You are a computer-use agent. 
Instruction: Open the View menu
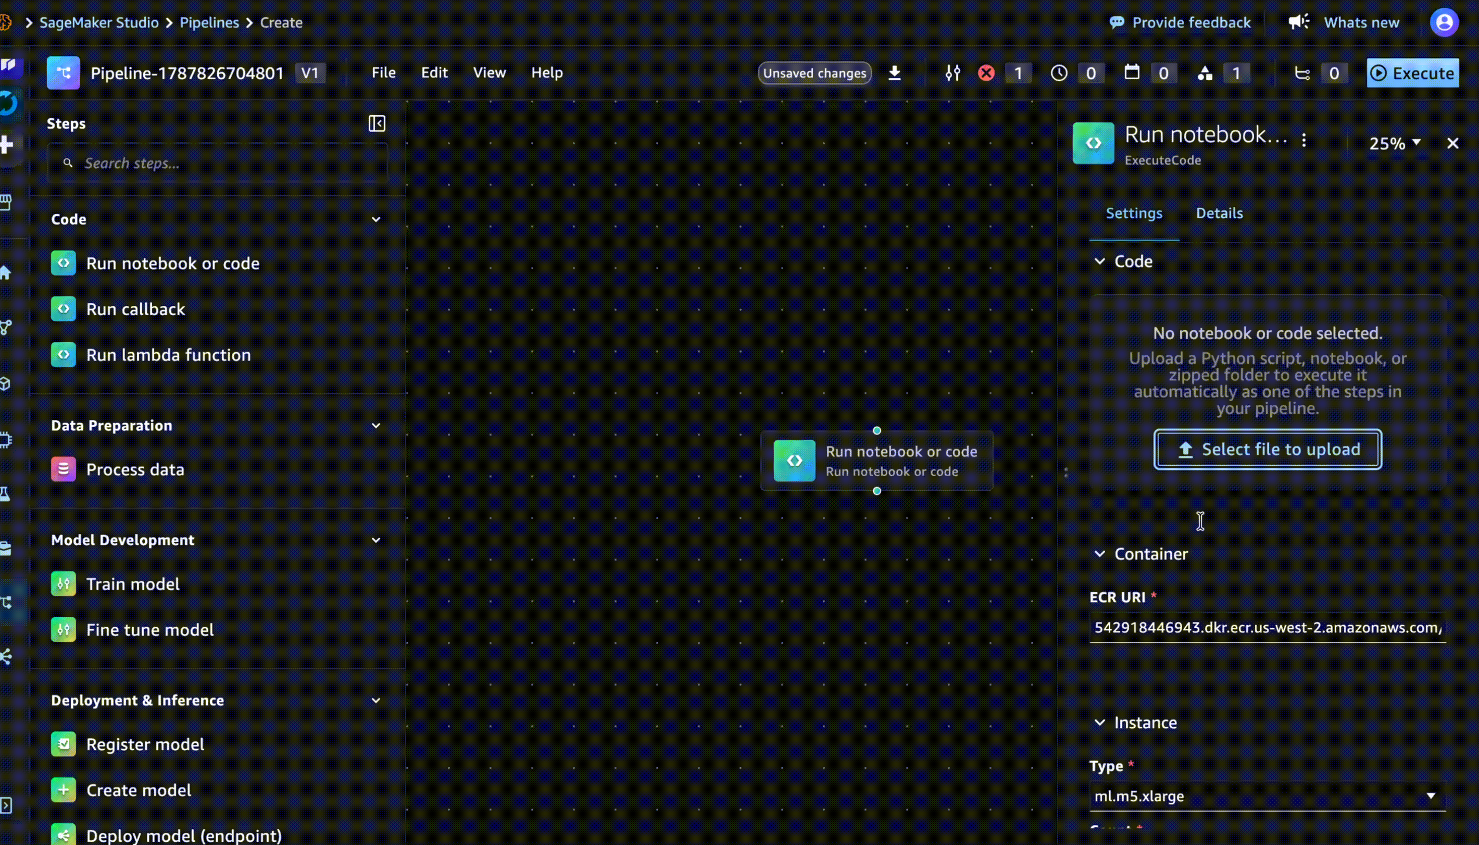pyautogui.click(x=490, y=72)
